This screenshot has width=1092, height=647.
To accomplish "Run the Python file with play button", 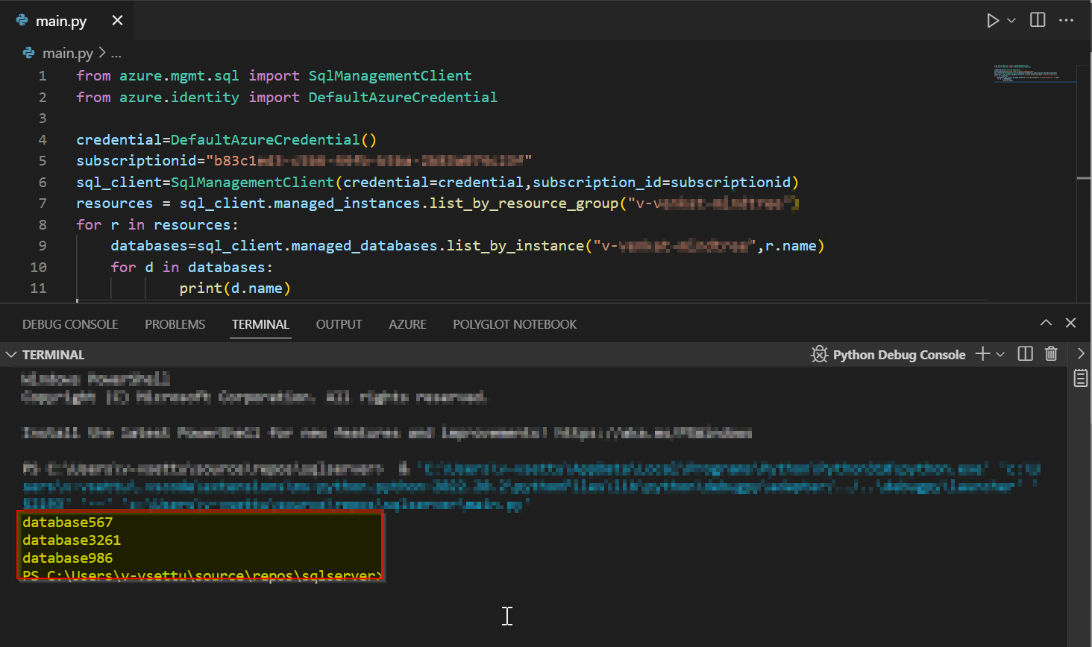I will pyautogui.click(x=992, y=20).
